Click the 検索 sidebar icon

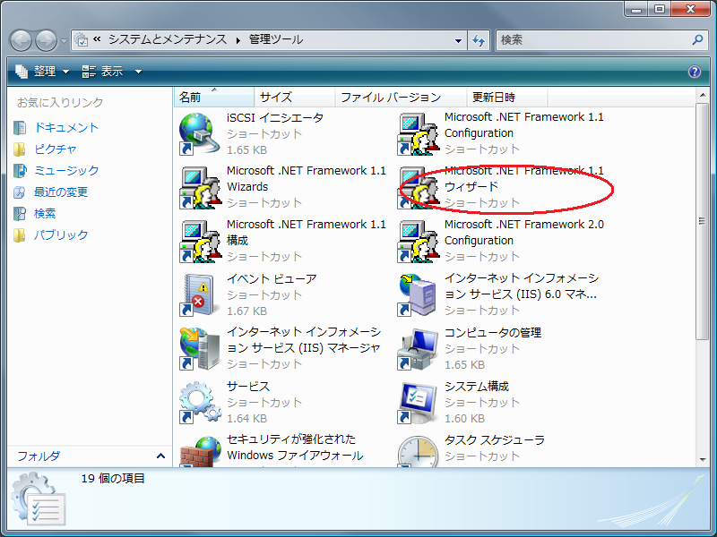19,214
